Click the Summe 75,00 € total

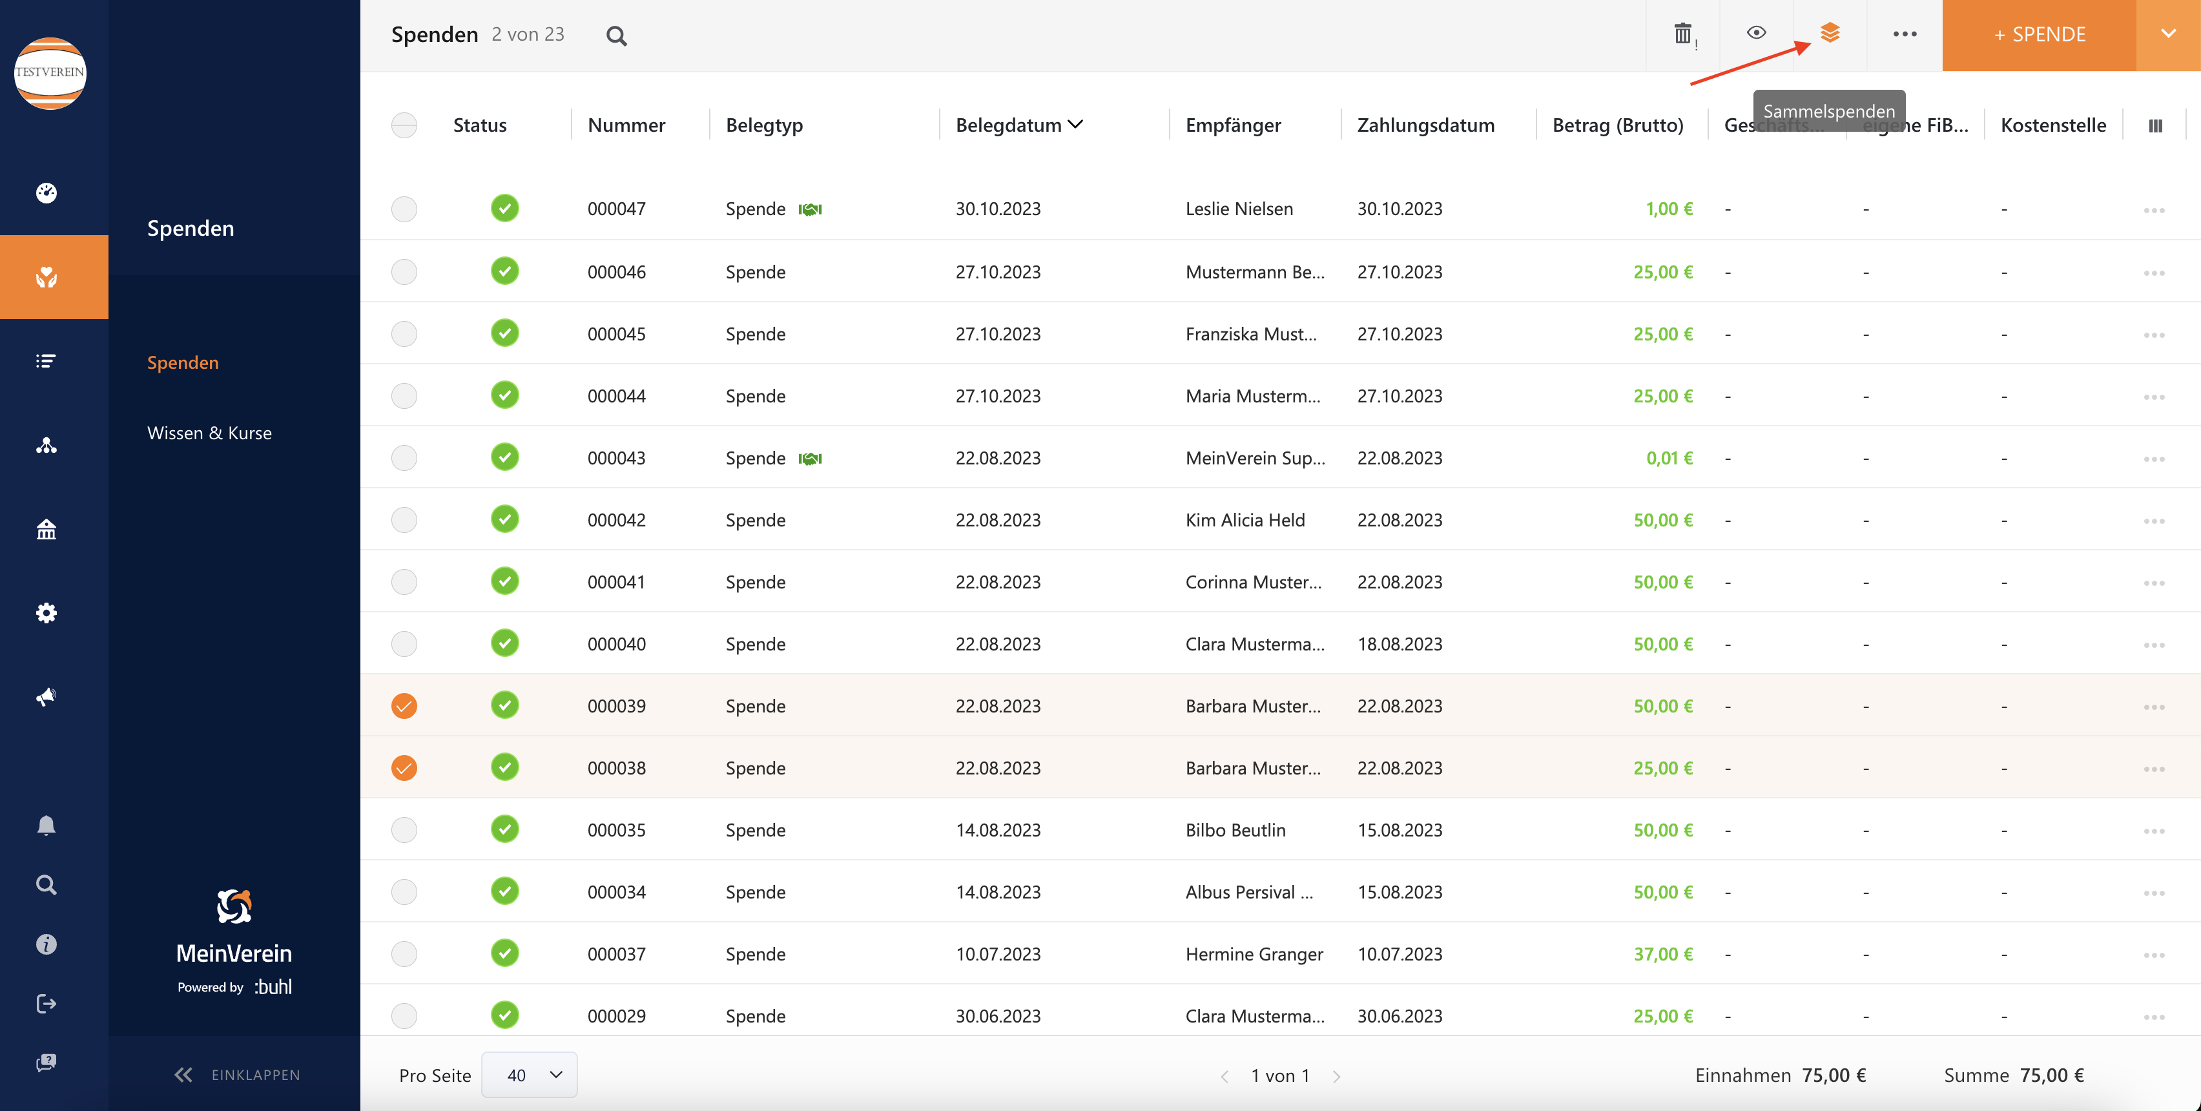(x=2014, y=1075)
